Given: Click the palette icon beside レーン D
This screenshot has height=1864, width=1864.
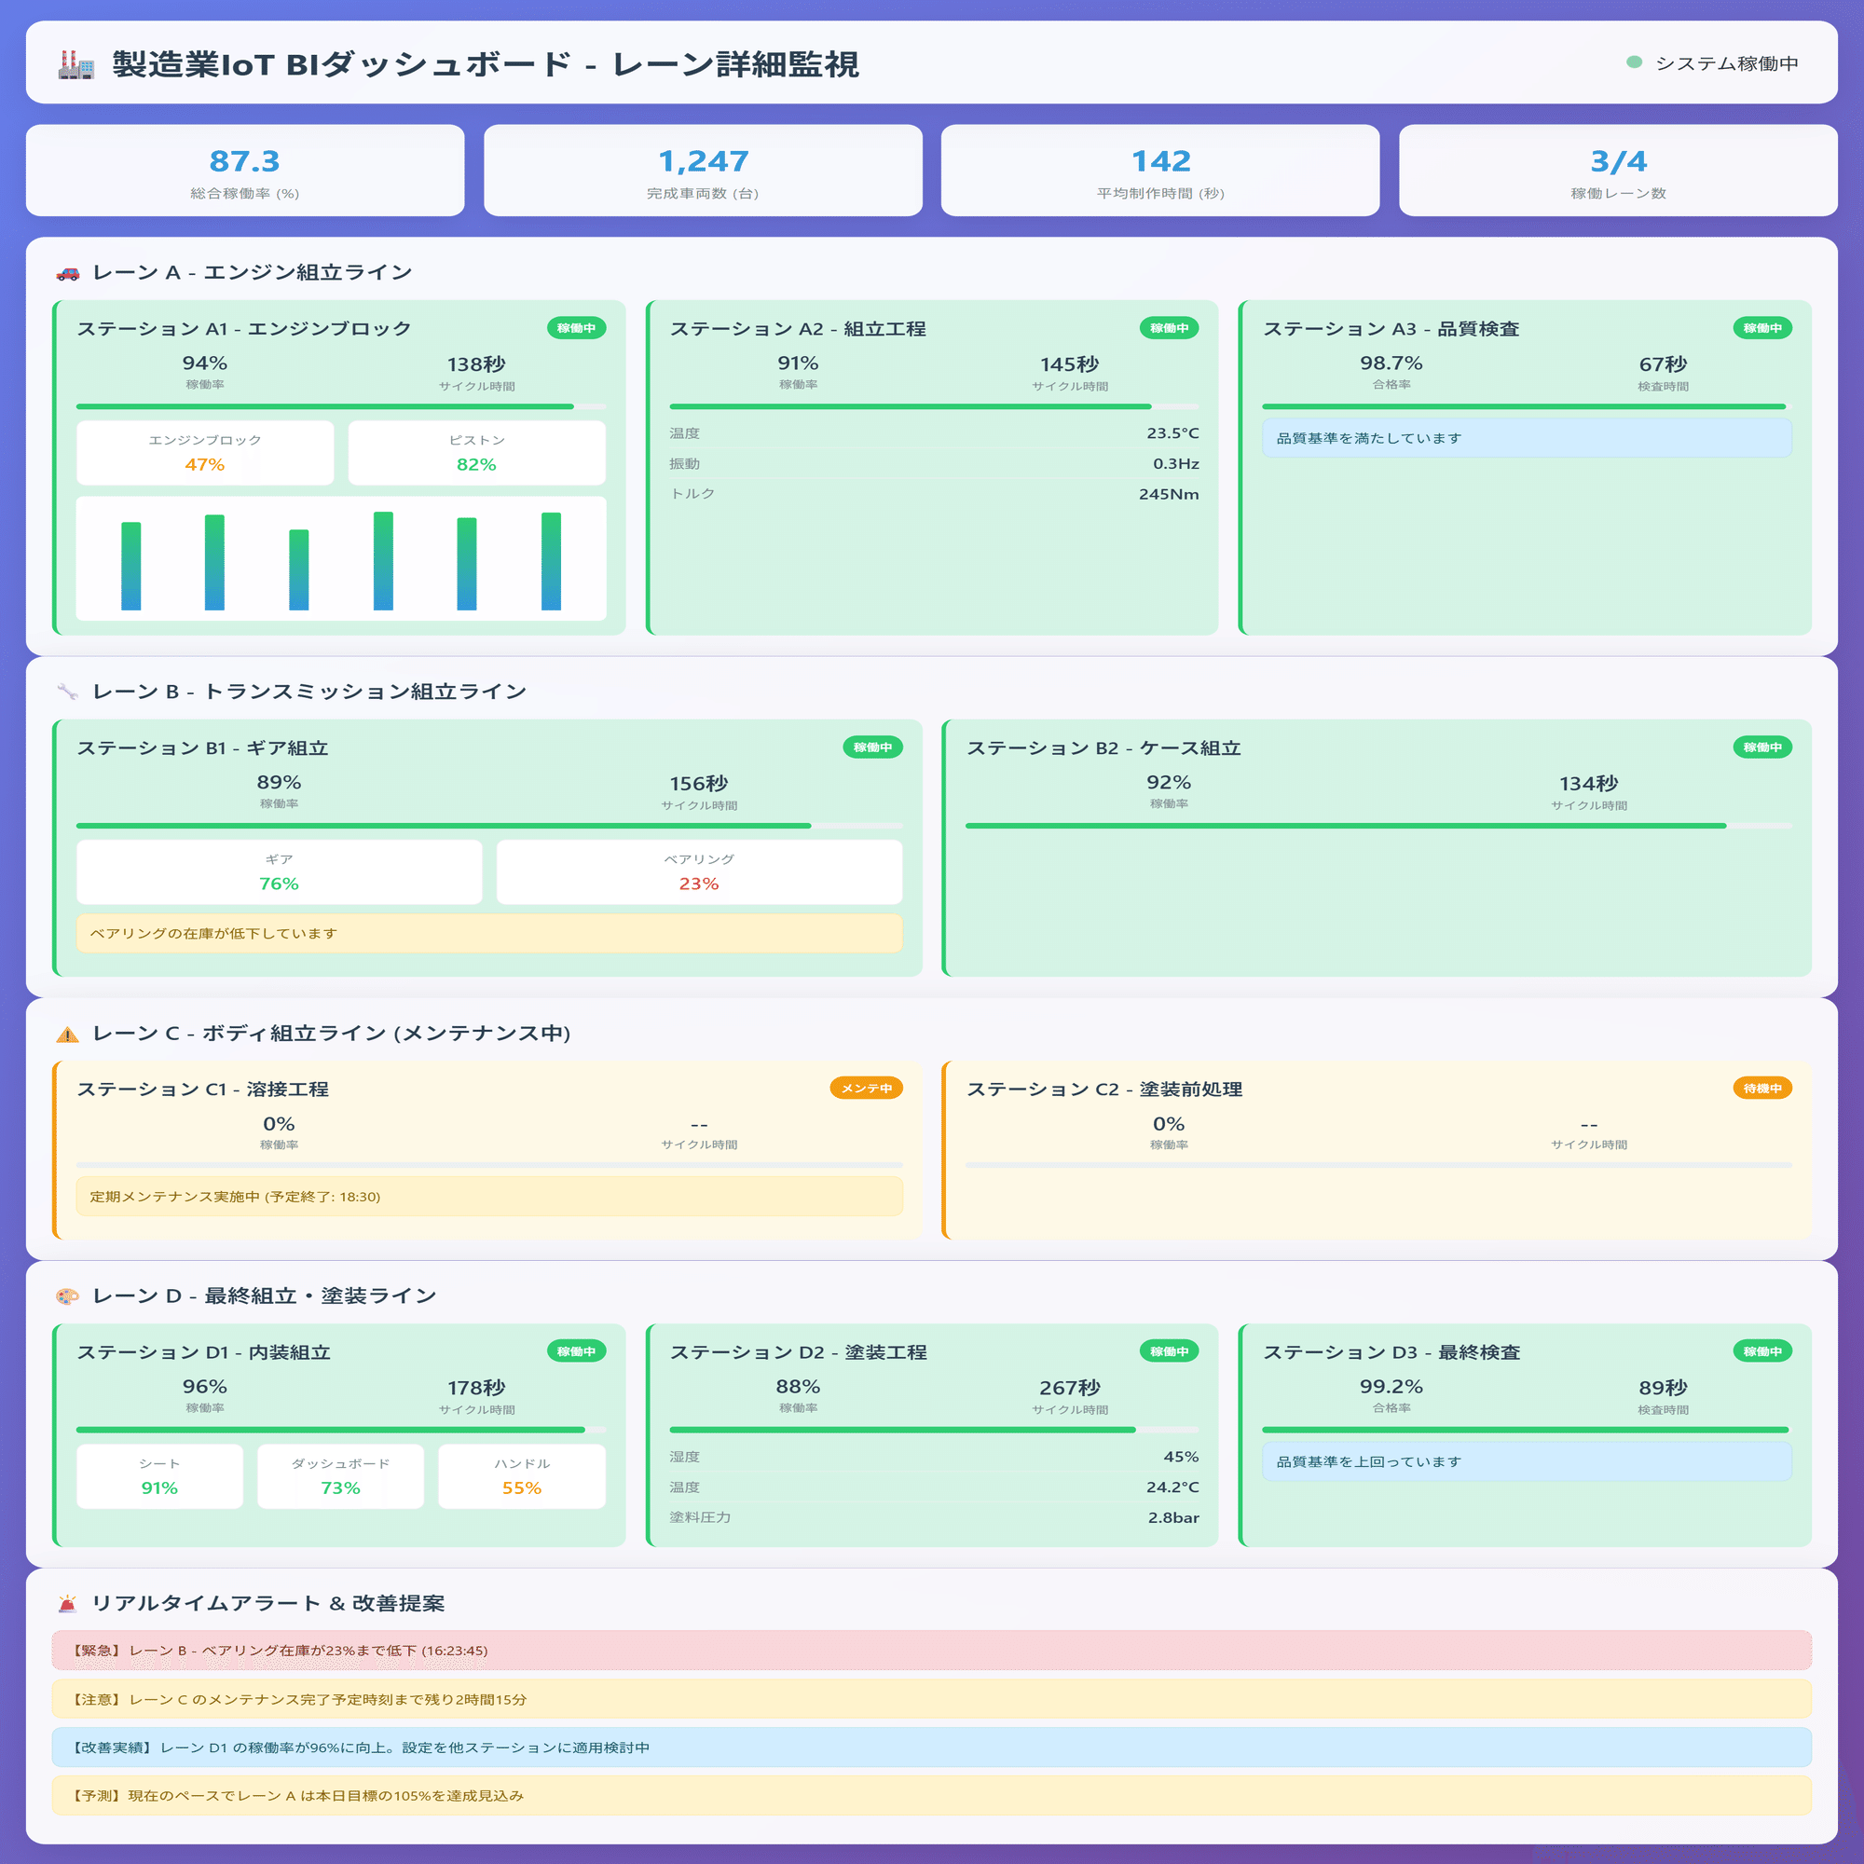Looking at the screenshot, I should (x=67, y=1295).
